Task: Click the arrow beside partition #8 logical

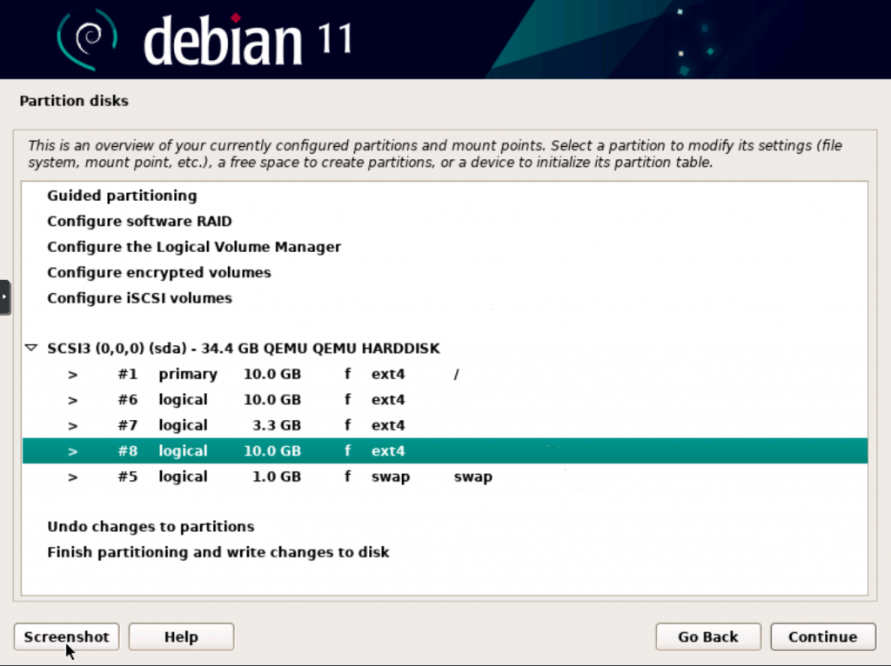Action: [73, 452]
